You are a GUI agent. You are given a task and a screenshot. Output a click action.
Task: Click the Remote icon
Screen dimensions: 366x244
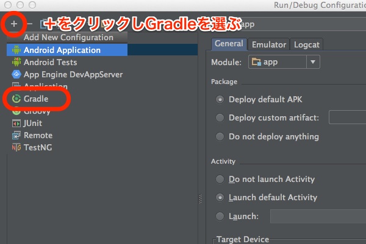click(16, 135)
